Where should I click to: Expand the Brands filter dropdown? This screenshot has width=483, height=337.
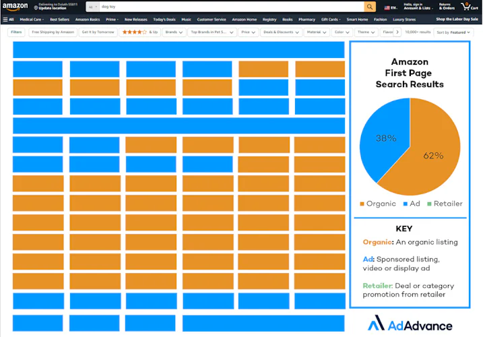174,32
